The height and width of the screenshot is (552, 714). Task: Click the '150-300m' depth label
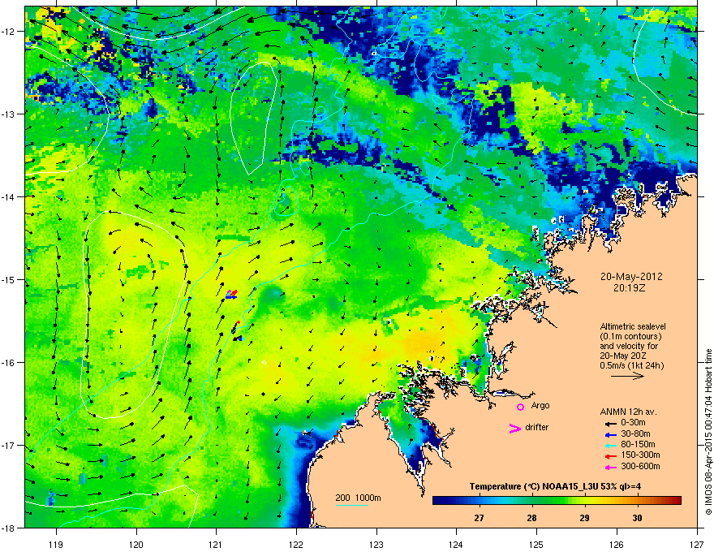[x=641, y=455]
